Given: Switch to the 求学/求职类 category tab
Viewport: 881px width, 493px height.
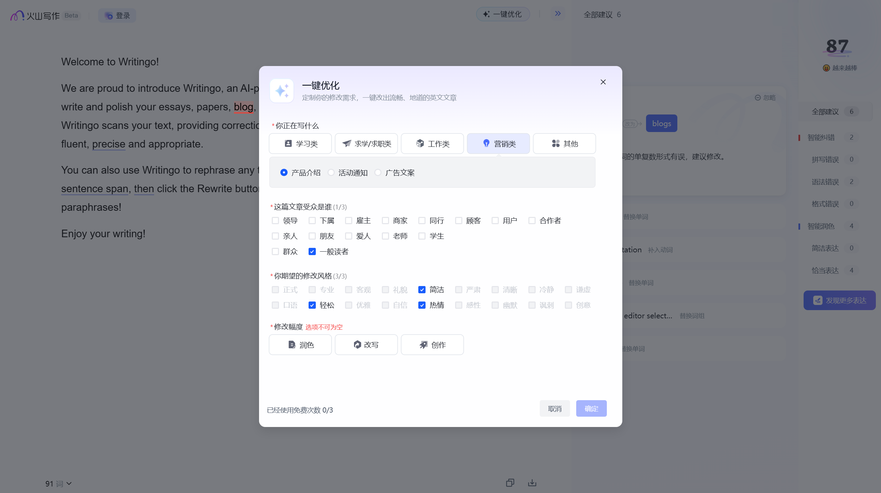Looking at the screenshot, I should [x=366, y=143].
